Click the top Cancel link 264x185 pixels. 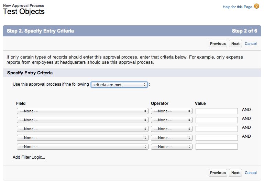[x=251, y=44]
